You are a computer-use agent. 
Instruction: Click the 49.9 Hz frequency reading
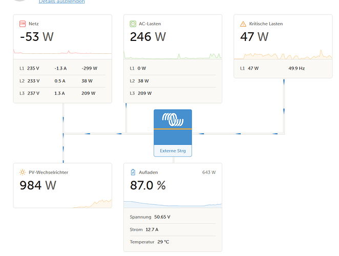pyautogui.click(x=296, y=68)
